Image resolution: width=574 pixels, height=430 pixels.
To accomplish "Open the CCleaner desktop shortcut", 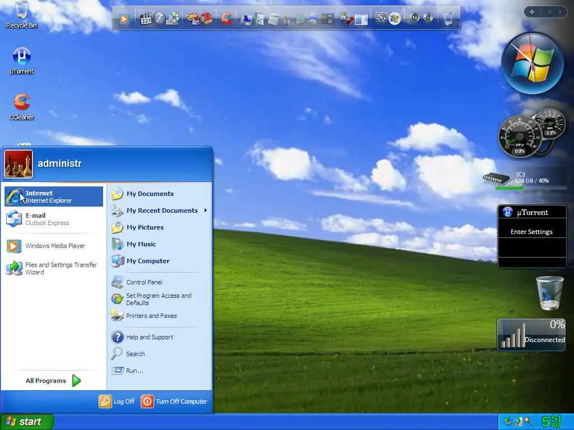I will pos(22,107).
